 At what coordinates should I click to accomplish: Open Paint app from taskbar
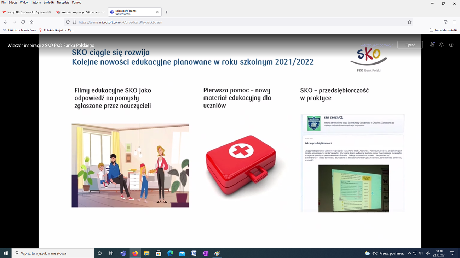pos(217,253)
